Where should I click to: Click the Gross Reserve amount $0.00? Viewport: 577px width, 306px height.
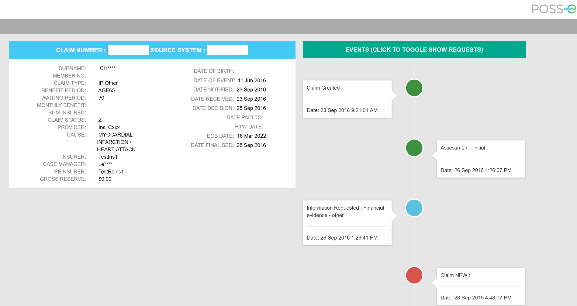[105, 179]
